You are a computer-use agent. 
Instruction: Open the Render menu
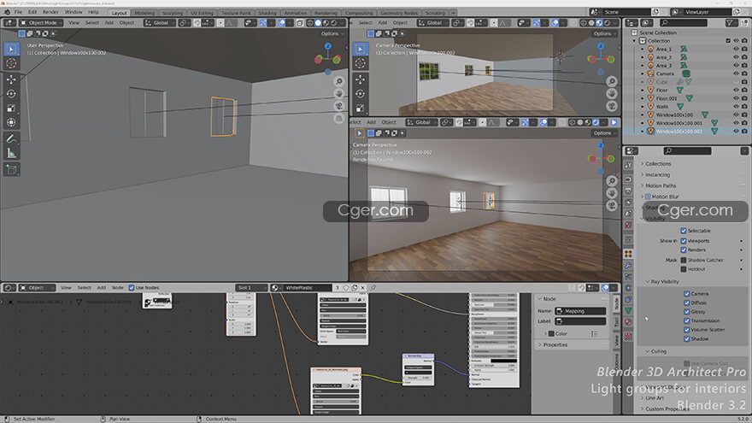pyautogui.click(x=50, y=12)
